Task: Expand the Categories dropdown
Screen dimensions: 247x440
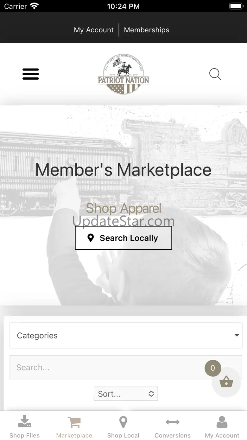Action: [126, 336]
